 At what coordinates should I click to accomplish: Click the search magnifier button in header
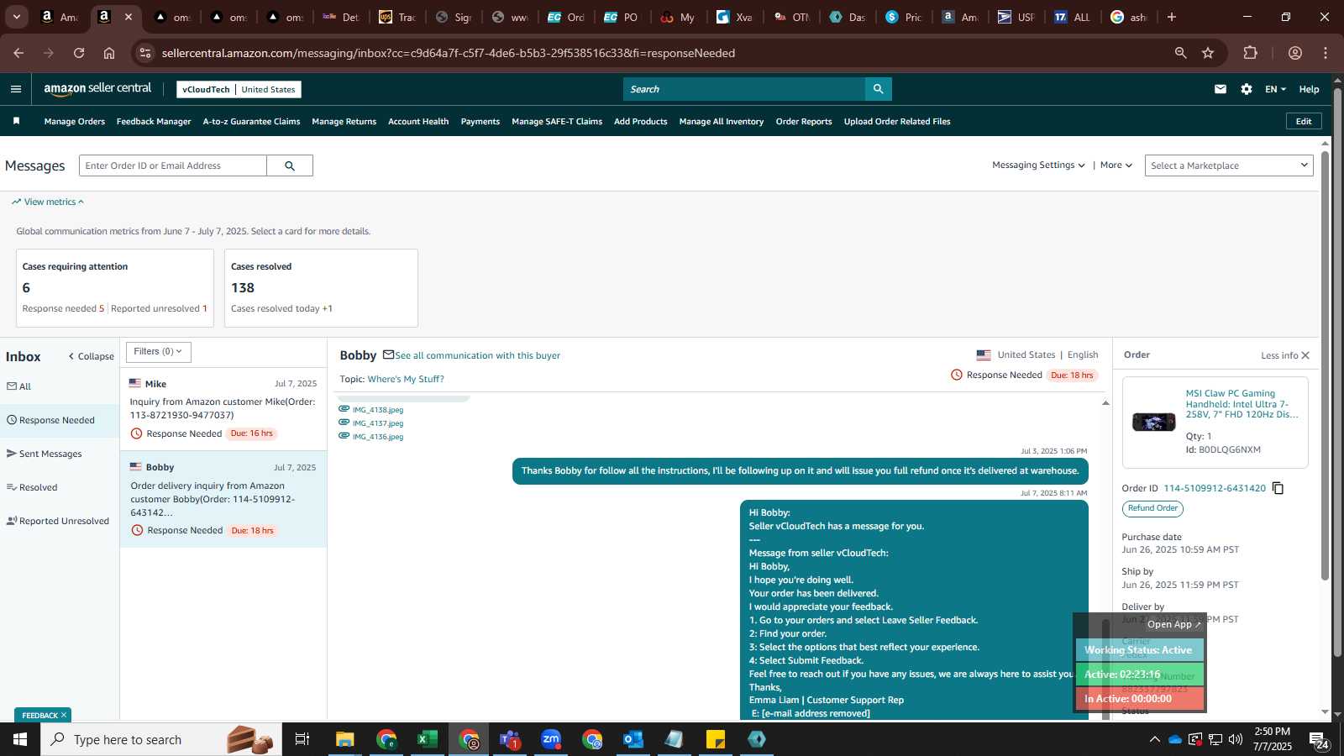[878, 89]
